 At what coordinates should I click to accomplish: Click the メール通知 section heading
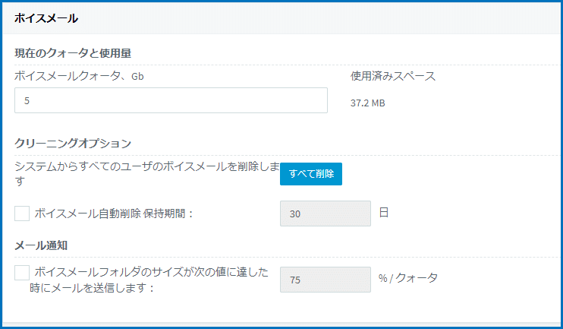click(x=41, y=245)
